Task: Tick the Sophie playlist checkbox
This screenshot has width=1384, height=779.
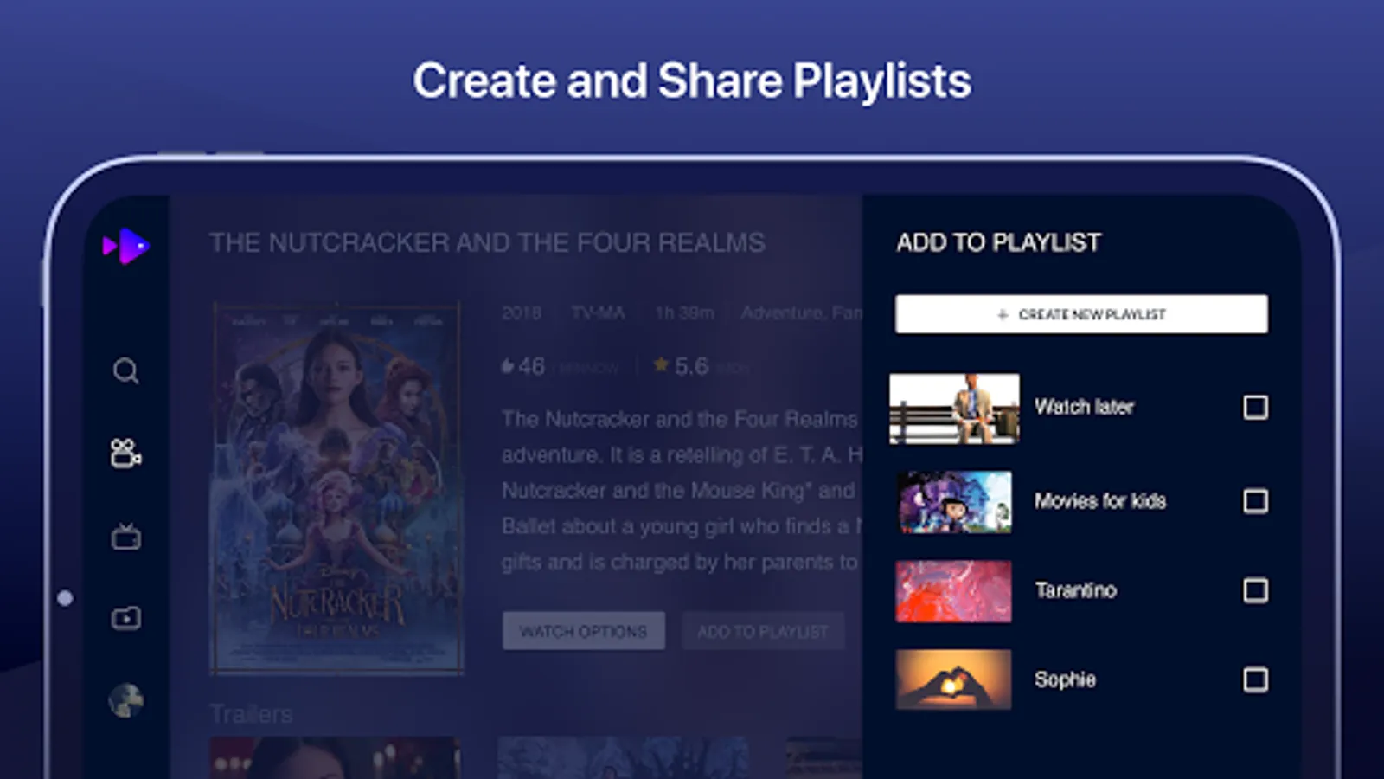Action: pos(1255,679)
